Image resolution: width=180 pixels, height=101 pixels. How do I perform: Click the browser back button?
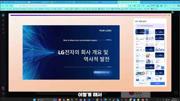(x=3, y=6)
